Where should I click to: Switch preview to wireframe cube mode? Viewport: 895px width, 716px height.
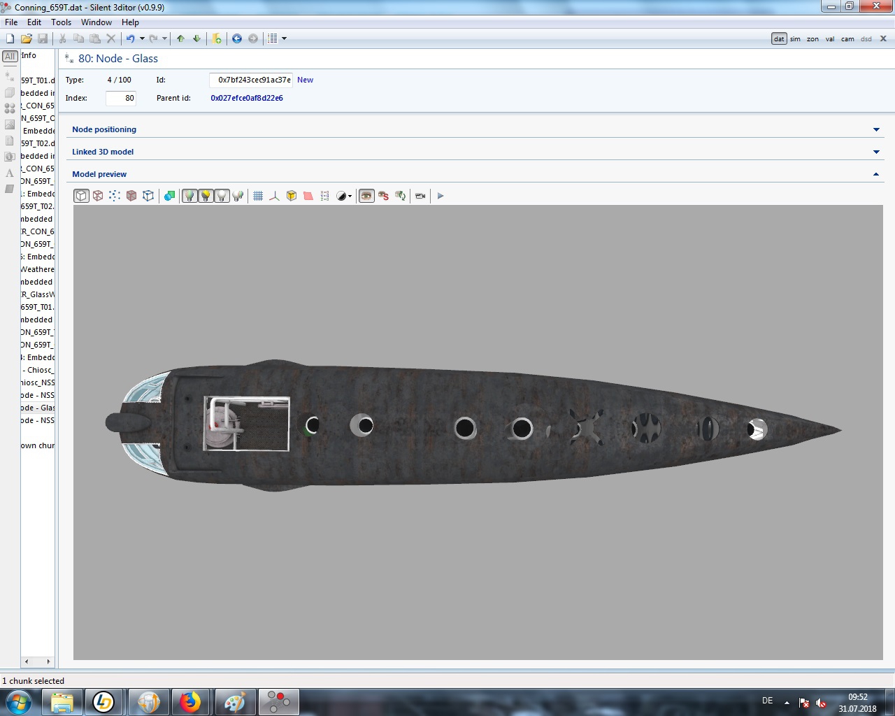pos(98,196)
